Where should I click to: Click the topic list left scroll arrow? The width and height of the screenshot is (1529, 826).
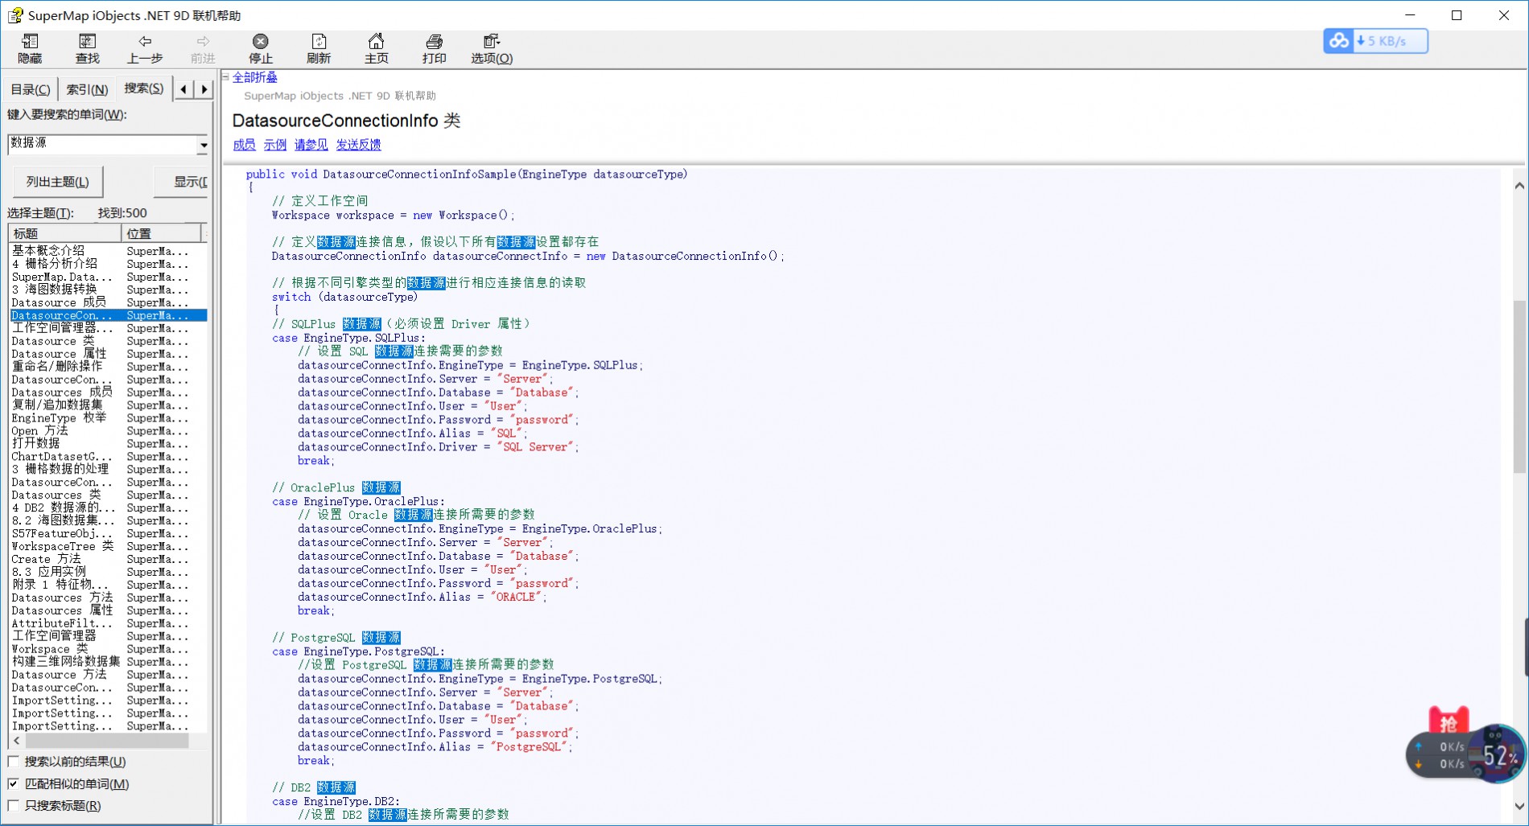[x=17, y=740]
